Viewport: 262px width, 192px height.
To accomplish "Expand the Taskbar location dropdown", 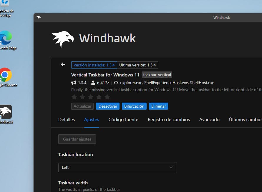I will pos(117,167).
